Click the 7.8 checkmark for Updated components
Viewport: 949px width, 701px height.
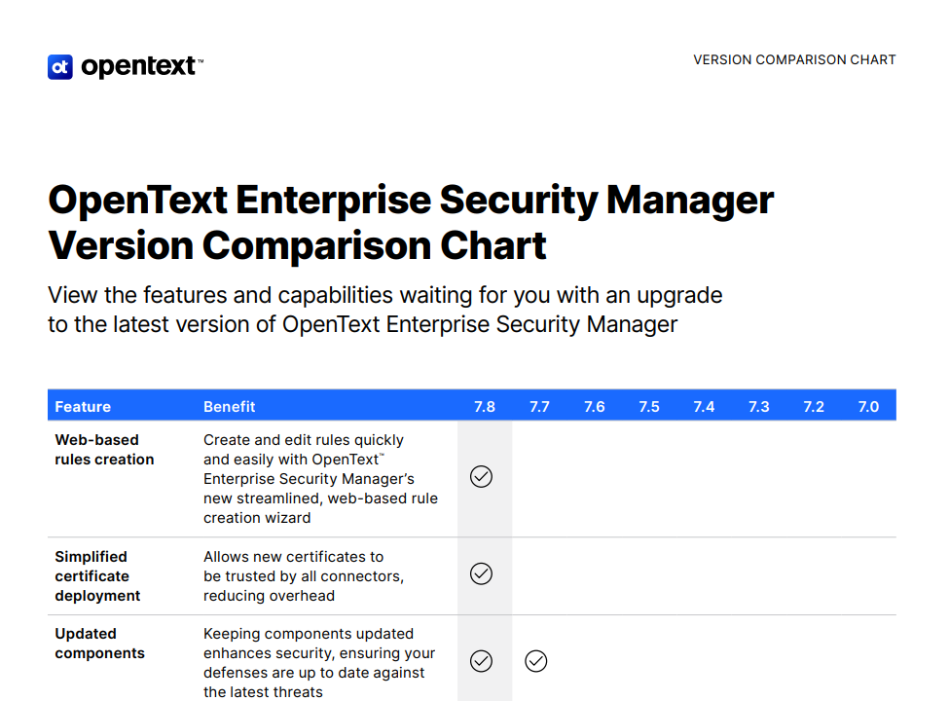click(x=481, y=661)
